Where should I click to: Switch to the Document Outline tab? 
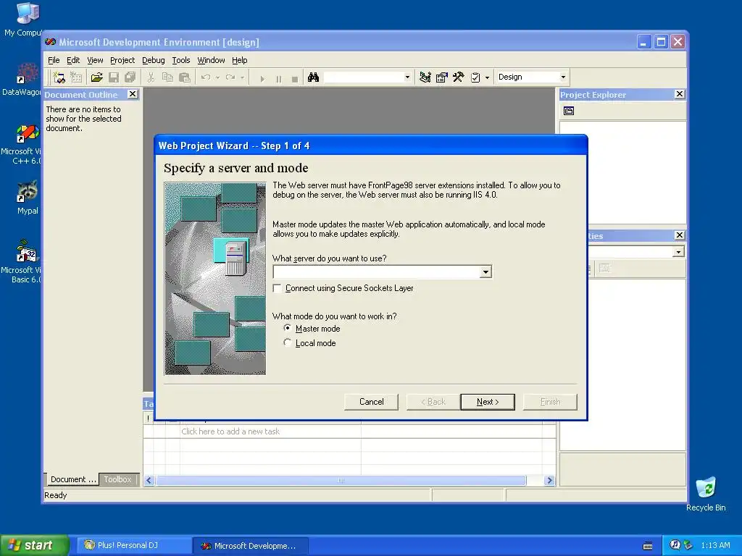(72, 479)
